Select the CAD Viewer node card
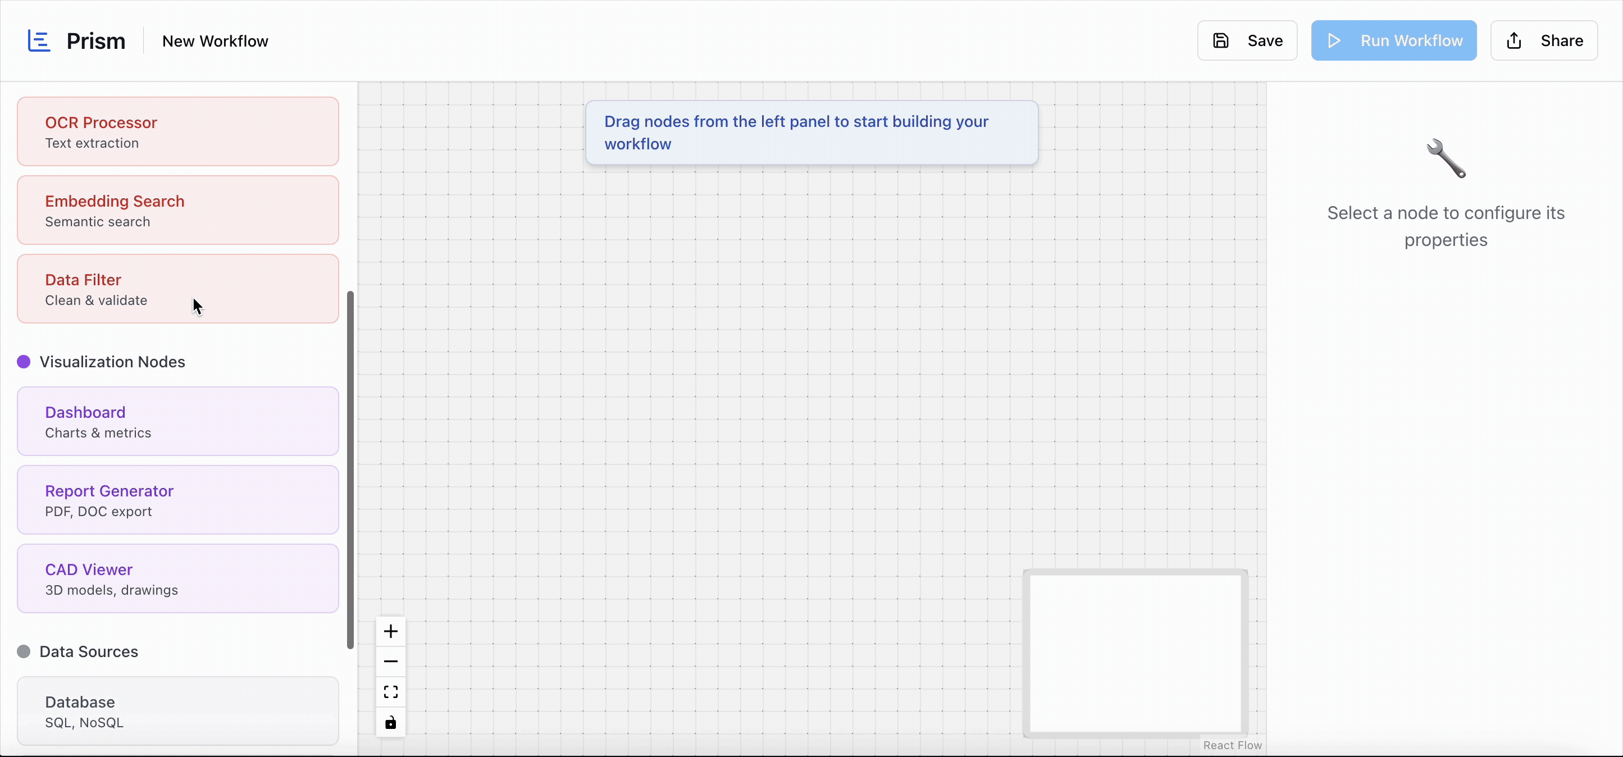This screenshot has width=1623, height=757. tap(177, 579)
